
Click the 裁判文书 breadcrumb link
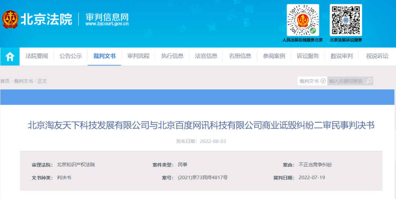[23, 81]
